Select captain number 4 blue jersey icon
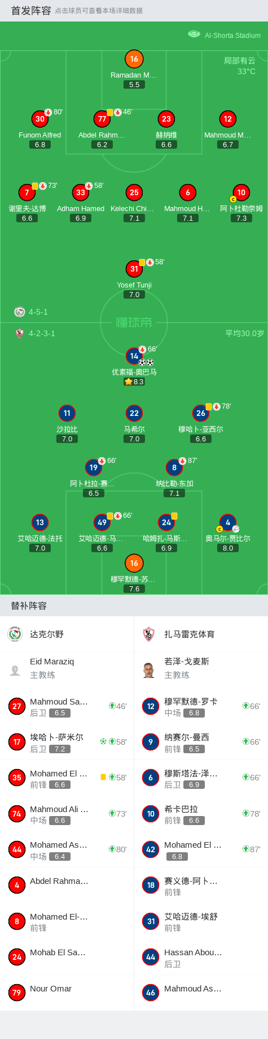The image size is (268, 1039). (x=228, y=522)
